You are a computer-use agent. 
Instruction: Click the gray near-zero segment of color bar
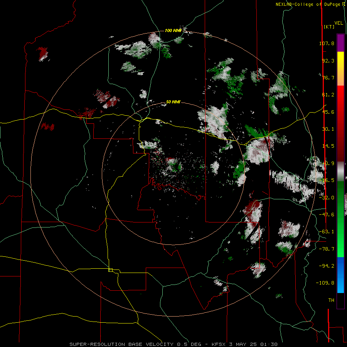point(340,172)
